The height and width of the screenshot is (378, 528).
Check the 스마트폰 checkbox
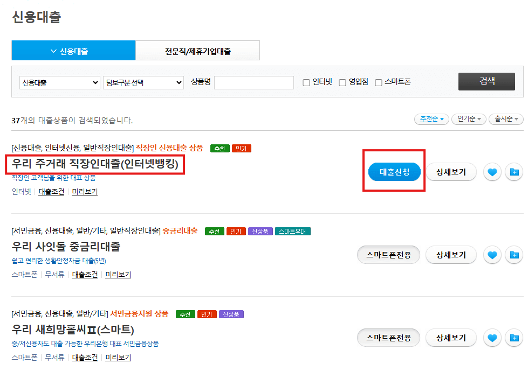click(x=379, y=82)
